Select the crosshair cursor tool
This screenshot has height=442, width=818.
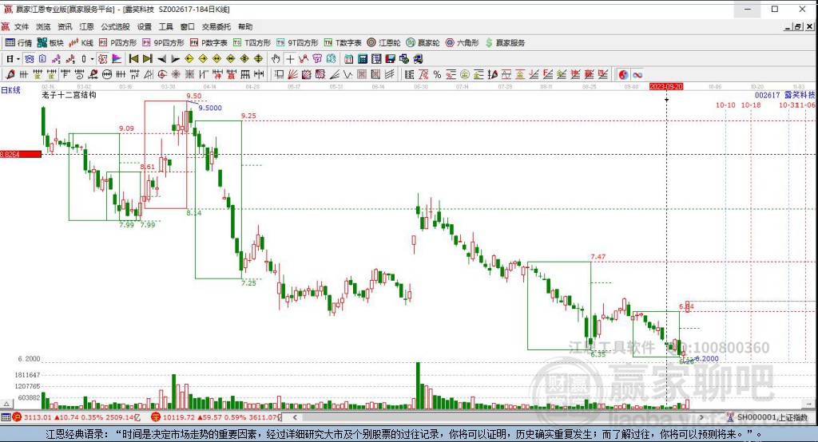tap(290, 59)
